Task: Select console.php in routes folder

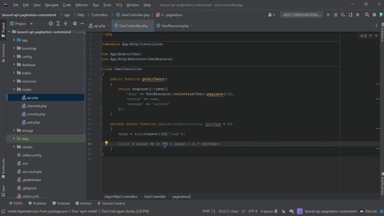Action: click(36, 114)
